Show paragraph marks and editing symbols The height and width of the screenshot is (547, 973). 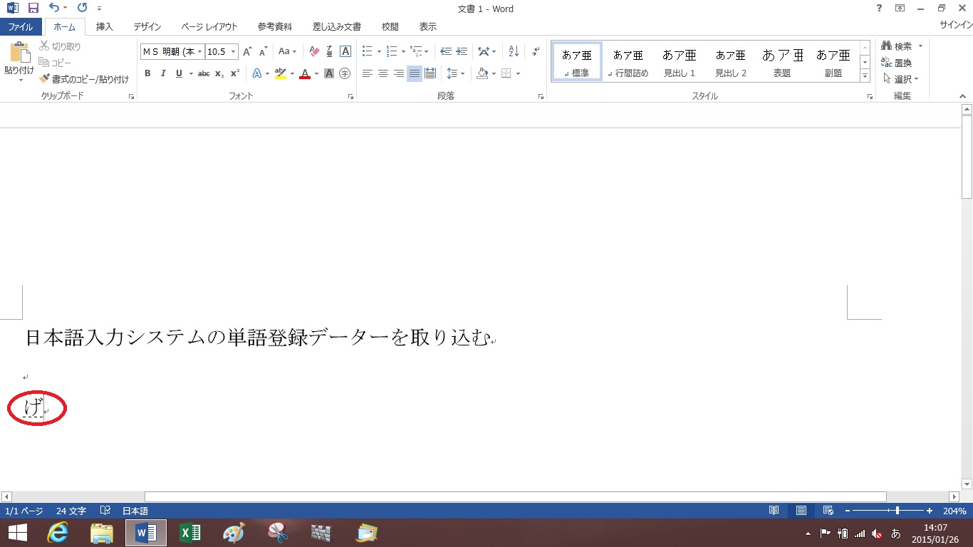[x=536, y=51]
